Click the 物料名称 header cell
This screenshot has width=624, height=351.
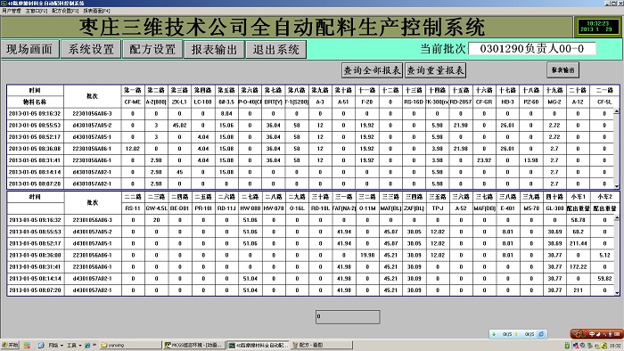click(x=35, y=102)
